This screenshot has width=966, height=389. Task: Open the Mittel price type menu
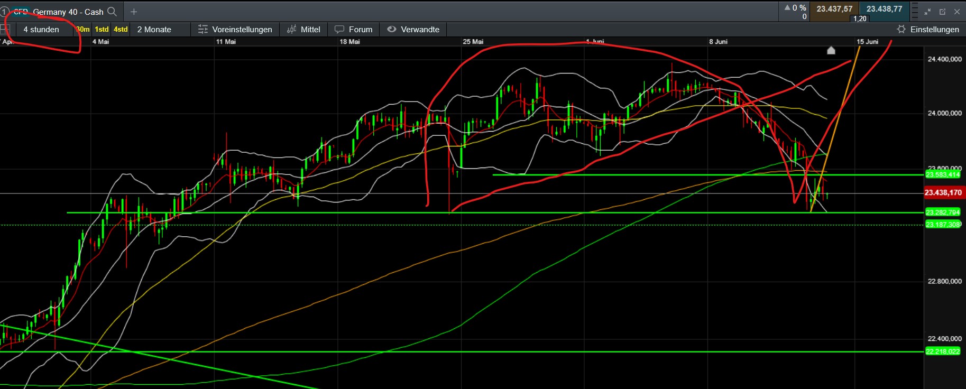click(x=303, y=30)
